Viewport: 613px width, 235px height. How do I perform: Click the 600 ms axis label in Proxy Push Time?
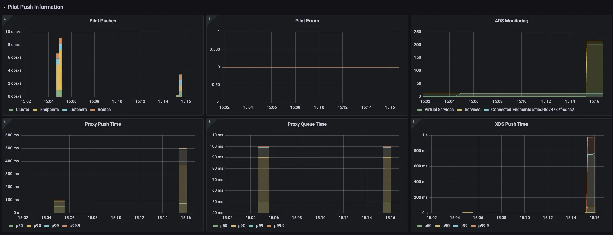tap(12, 135)
